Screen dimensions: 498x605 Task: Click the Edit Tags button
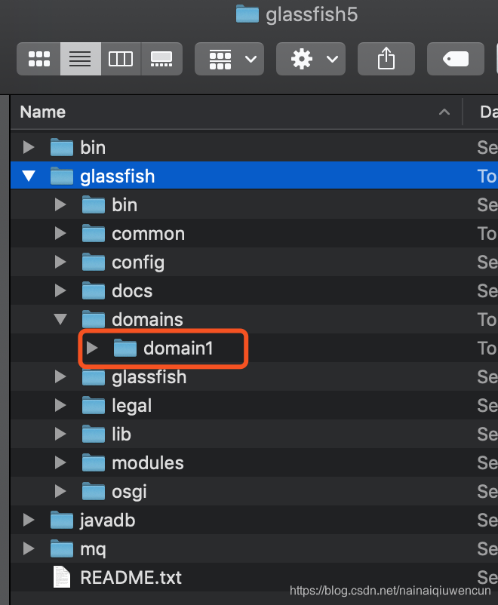click(x=456, y=59)
